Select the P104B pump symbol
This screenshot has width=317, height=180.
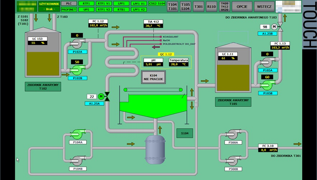(78, 161)
